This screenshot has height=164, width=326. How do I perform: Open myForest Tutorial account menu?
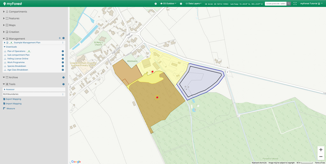pyautogui.click(x=311, y=3)
